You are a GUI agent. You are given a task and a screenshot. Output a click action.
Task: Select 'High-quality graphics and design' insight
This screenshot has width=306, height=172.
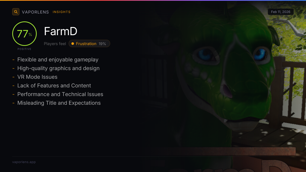point(58,68)
